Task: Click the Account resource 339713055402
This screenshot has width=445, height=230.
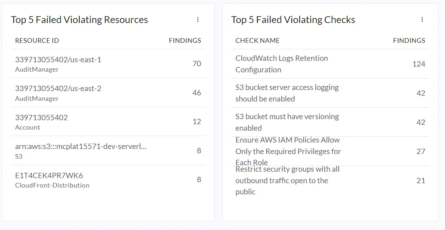Action: point(41,121)
